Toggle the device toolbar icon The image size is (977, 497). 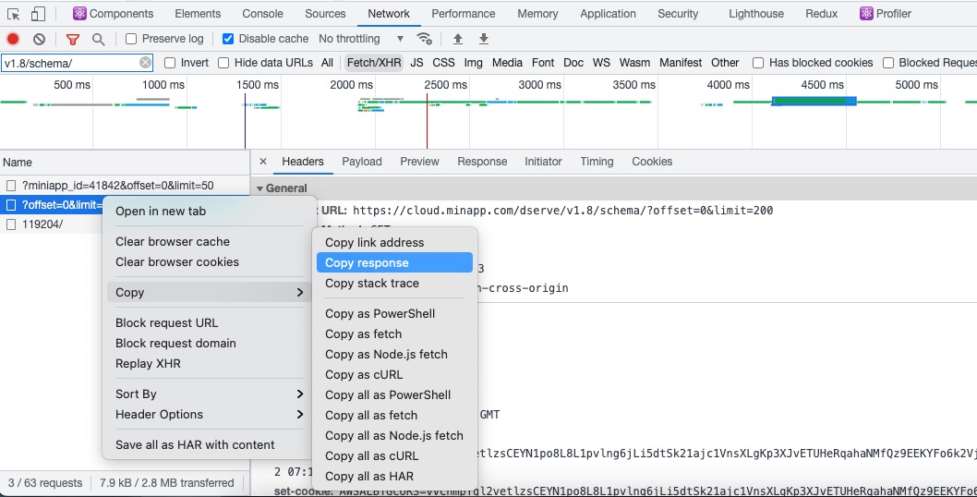(x=38, y=14)
